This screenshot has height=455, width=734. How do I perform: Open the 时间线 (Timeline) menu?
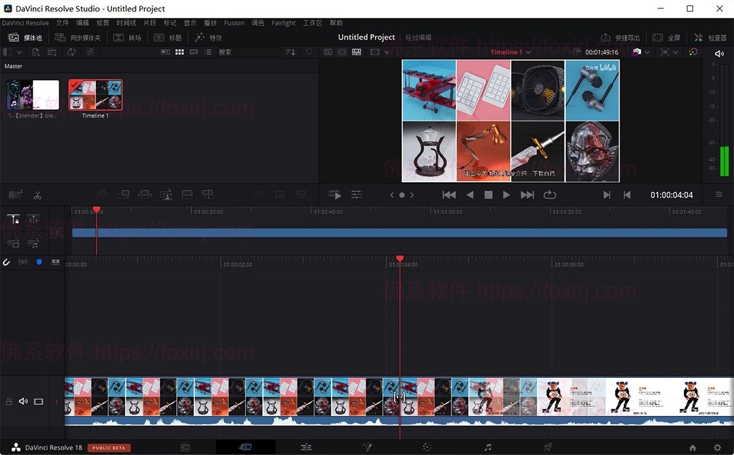125,23
